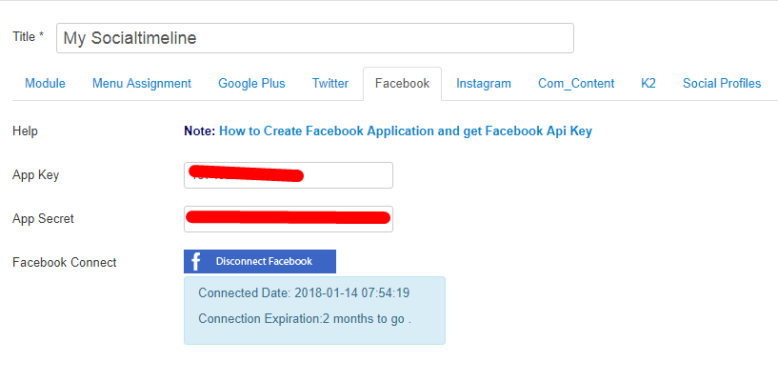Click the Help label
778x382 pixels.
[25, 131]
